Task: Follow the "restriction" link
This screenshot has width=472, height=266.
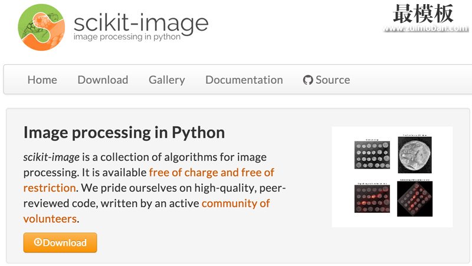Action: [x=50, y=188]
